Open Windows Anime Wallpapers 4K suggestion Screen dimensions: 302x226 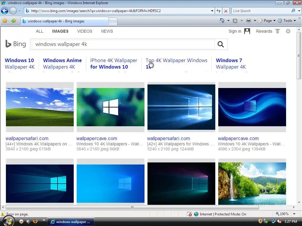63,64
